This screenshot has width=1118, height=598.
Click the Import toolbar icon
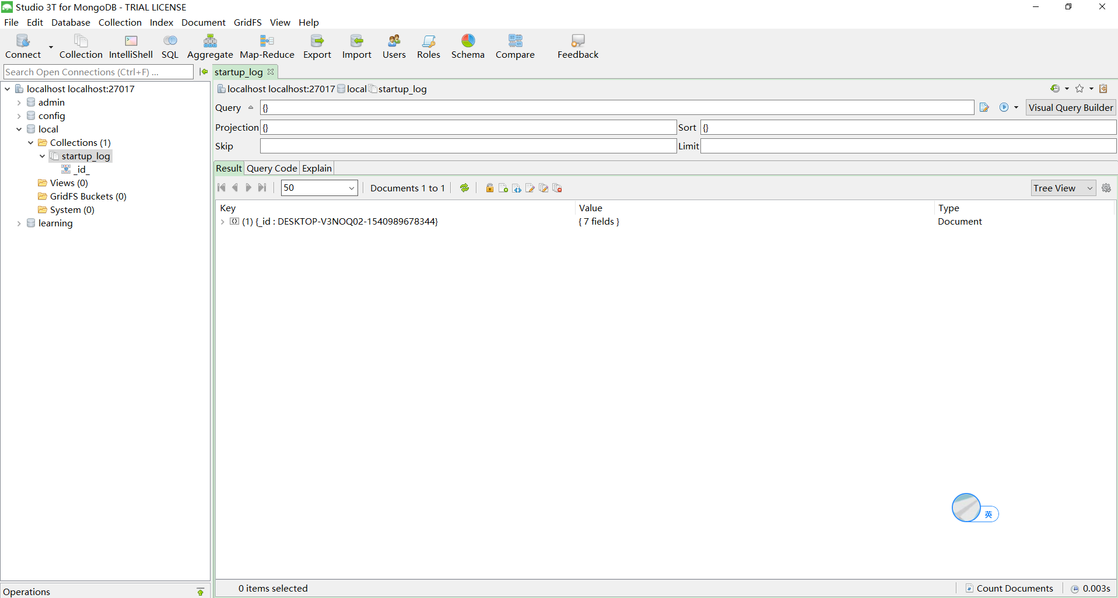(356, 46)
